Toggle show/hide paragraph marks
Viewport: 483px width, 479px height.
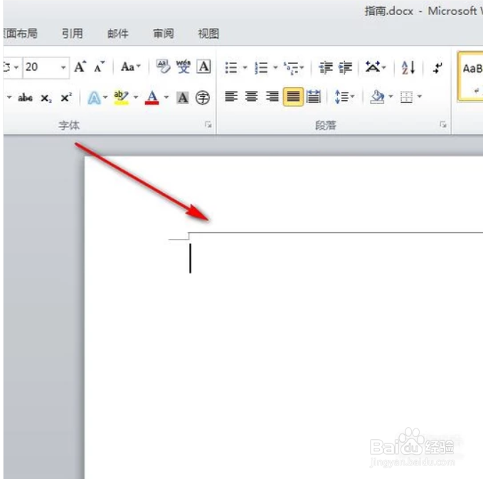pyautogui.click(x=437, y=68)
